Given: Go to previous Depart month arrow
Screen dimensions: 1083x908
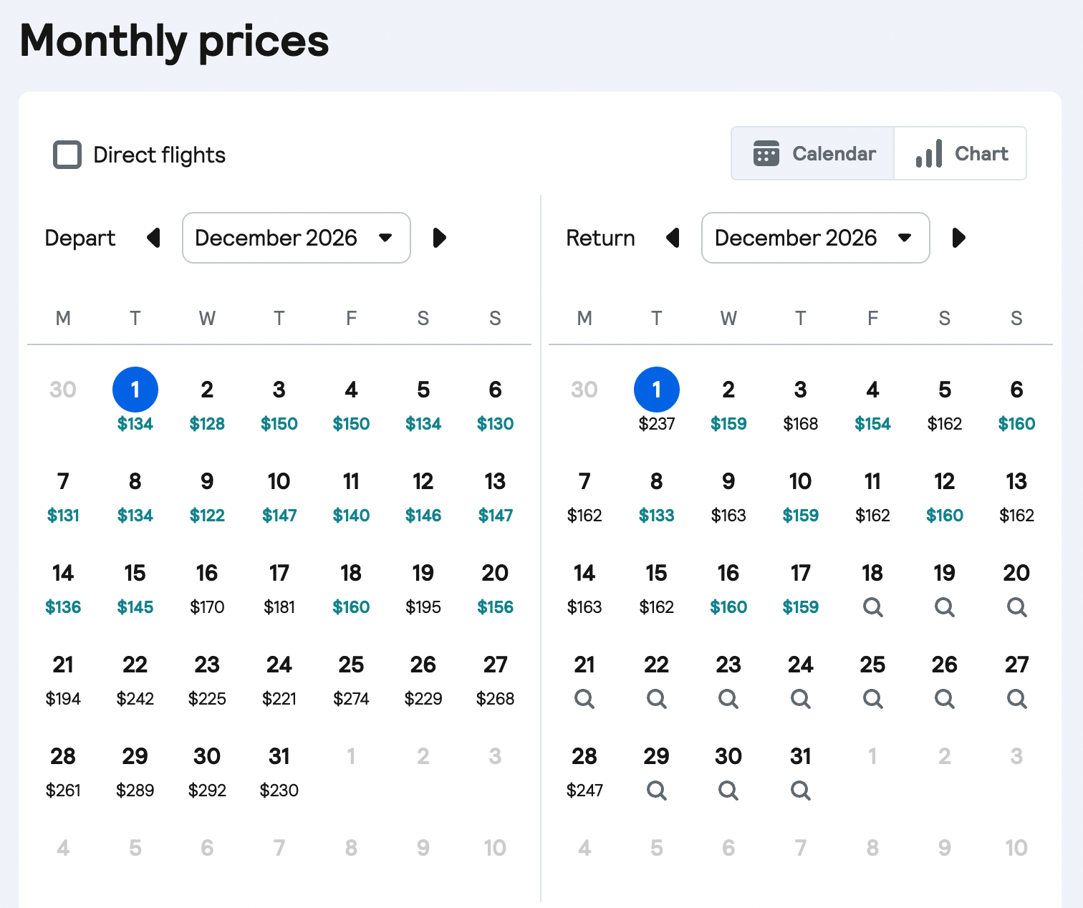Looking at the screenshot, I should coord(153,238).
